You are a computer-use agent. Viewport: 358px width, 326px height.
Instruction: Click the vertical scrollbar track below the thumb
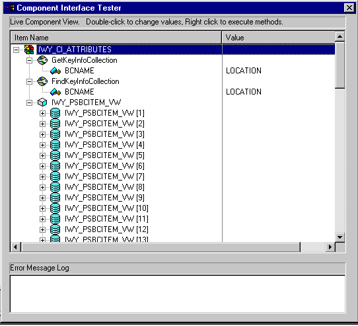pyautogui.click(x=340, y=160)
